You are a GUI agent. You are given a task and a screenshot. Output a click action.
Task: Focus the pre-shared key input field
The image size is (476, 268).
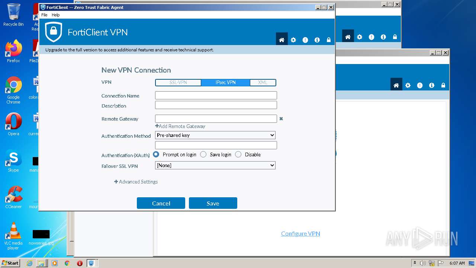pyautogui.click(x=216, y=145)
